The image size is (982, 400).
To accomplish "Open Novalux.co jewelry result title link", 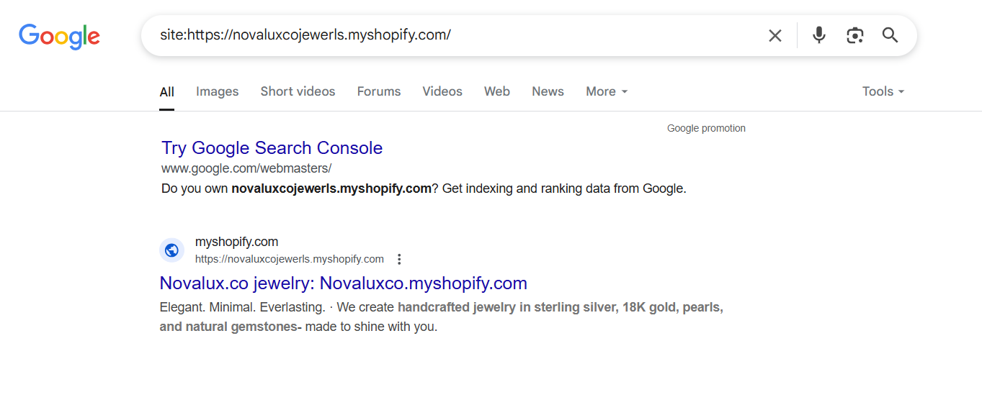I will point(343,283).
